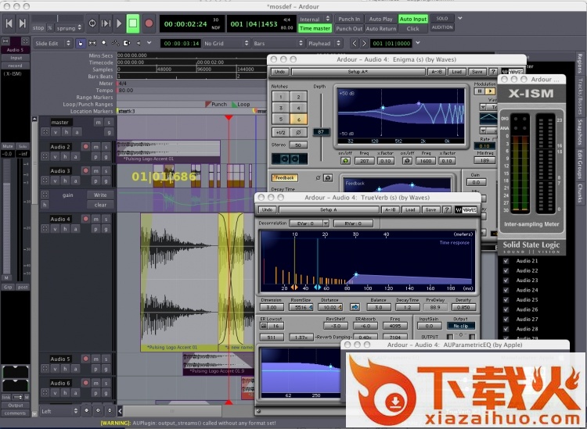587x429 pixels.
Task: Expand the transport bar chevron
Action: tap(460, 18)
